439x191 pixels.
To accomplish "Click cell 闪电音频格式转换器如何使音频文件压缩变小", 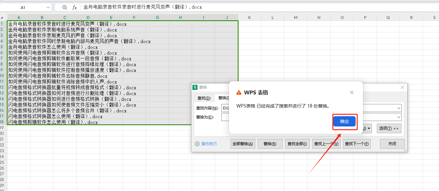I will pos(72,105).
